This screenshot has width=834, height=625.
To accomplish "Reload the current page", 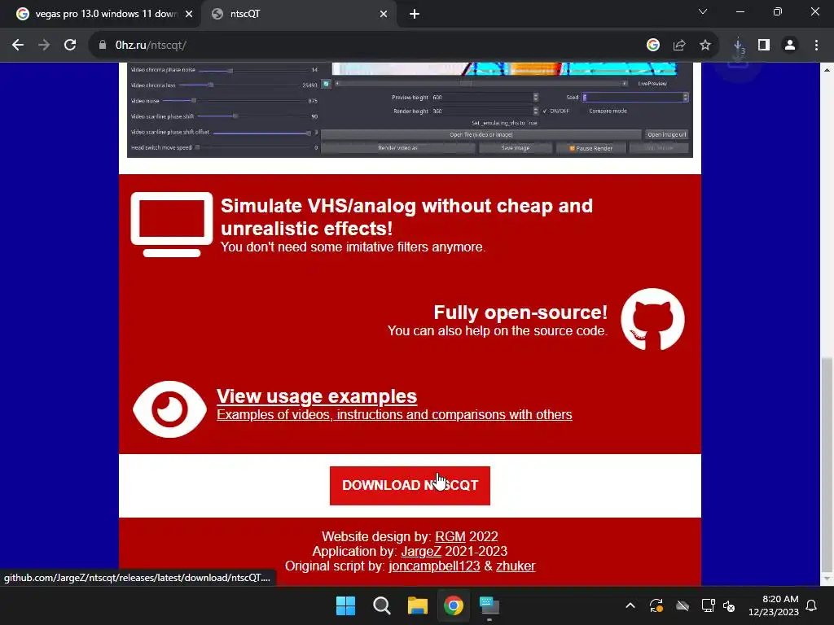I will (70, 46).
